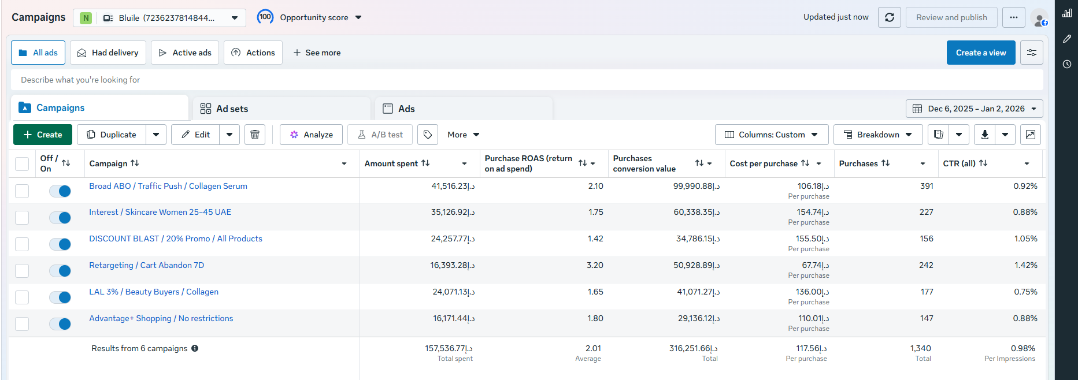1078x380 pixels.
Task: Open the account profile avatar
Action: tap(1039, 18)
